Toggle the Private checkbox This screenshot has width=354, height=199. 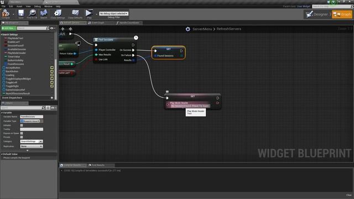click(22, 137)
